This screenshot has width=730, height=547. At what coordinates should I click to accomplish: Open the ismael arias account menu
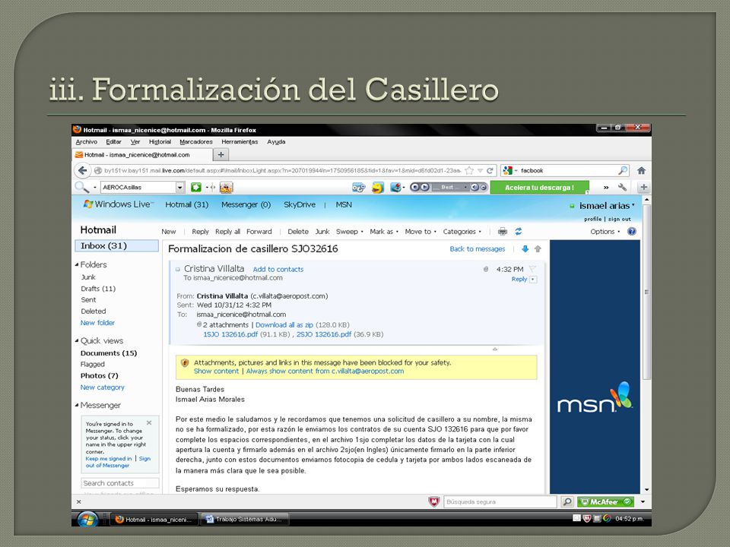click(607, 206)
